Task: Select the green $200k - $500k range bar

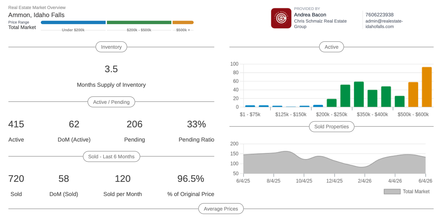Action: (x=139, y=23)
